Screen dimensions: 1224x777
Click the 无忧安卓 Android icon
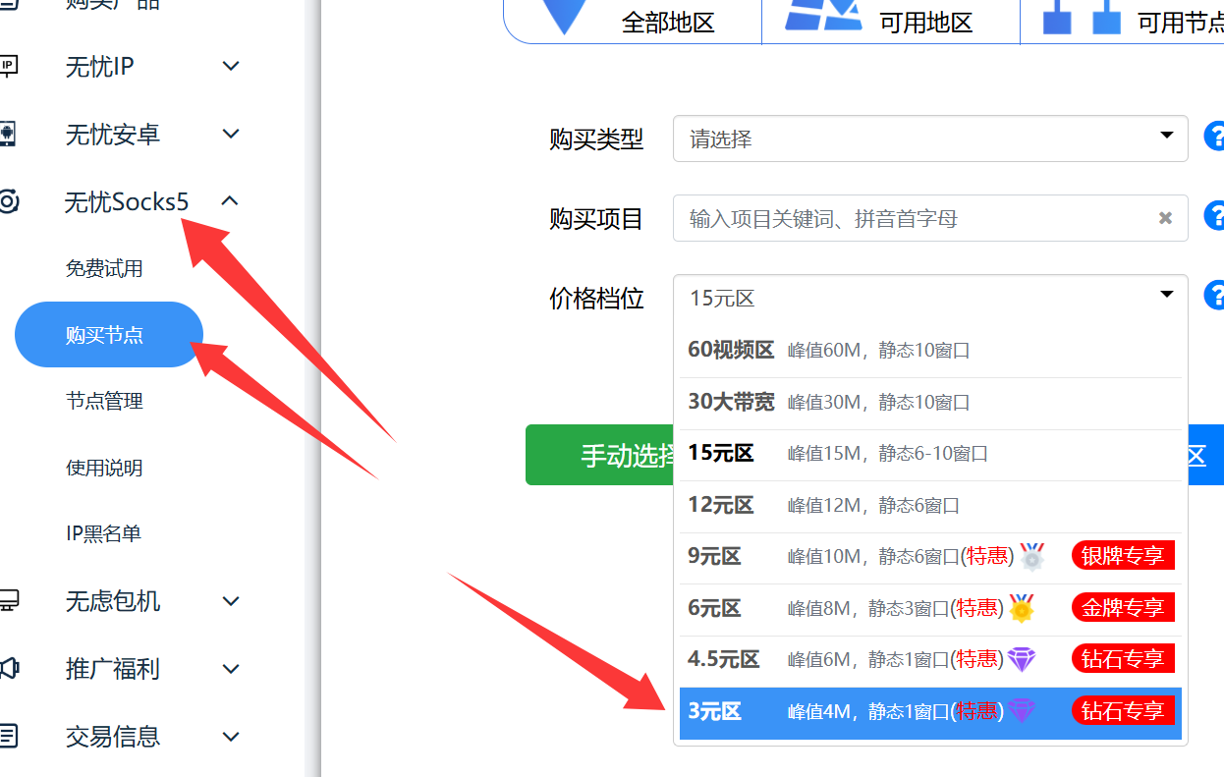[x=8, y=134]
